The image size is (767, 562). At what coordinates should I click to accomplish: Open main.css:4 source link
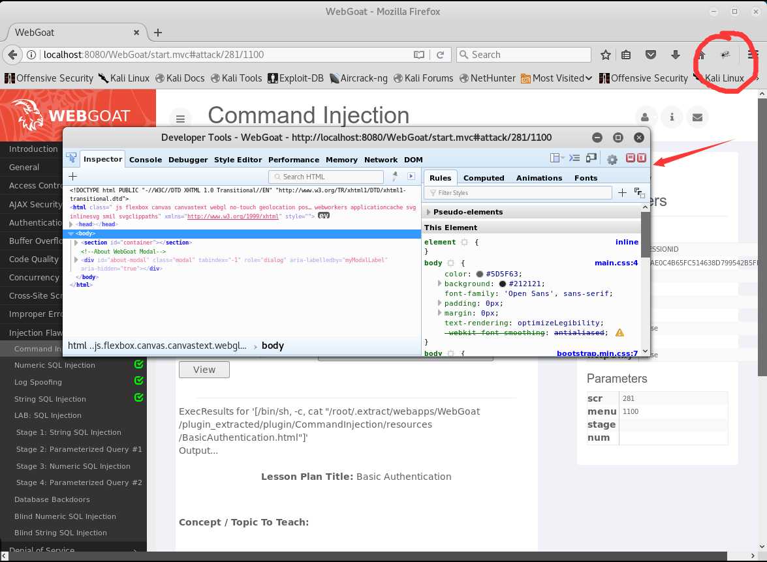click(616, 263)
